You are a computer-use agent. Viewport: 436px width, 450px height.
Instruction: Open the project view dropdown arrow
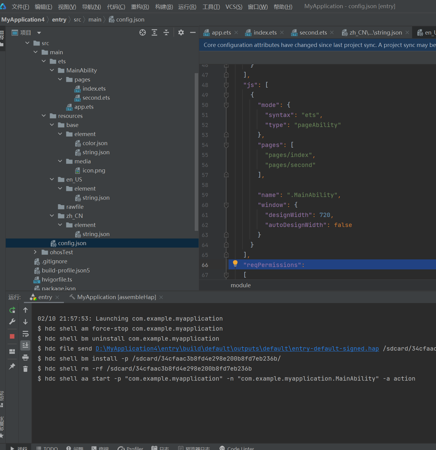[39, 33]
